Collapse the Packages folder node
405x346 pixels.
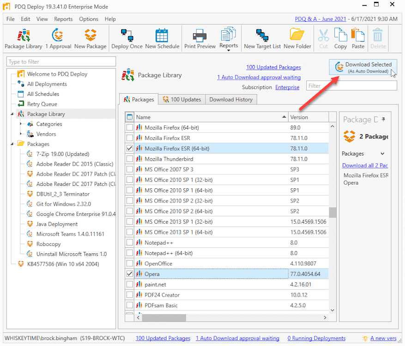(12, 144)
